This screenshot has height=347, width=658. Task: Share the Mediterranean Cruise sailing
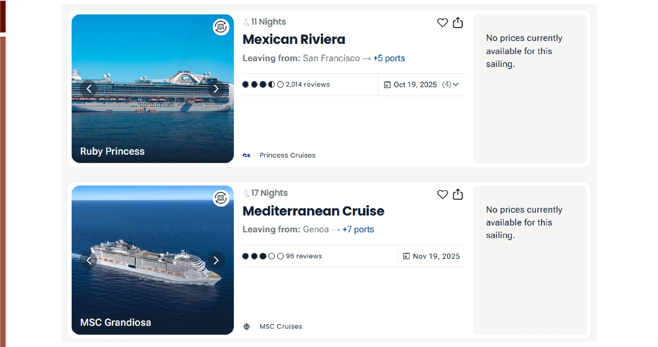pyautogui.click(x=458, y=194)
